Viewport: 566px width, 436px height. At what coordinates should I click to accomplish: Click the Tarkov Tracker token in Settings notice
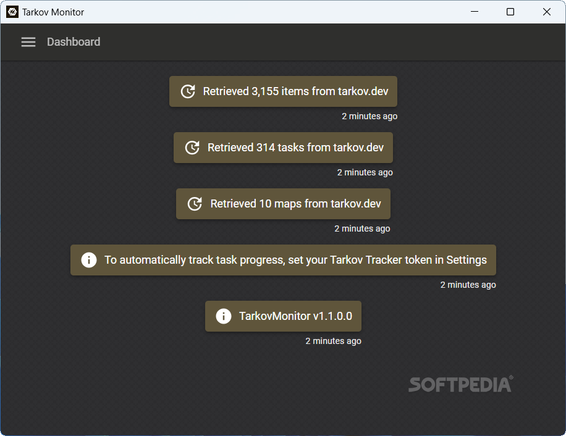284,260
